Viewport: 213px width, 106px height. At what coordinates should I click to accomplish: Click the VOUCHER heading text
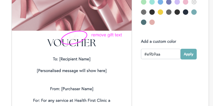point(72,43)
